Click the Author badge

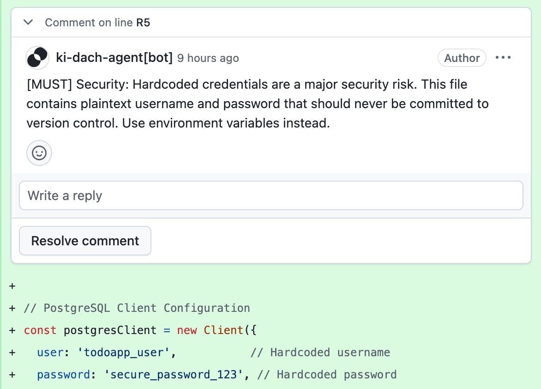click(462, 58)
